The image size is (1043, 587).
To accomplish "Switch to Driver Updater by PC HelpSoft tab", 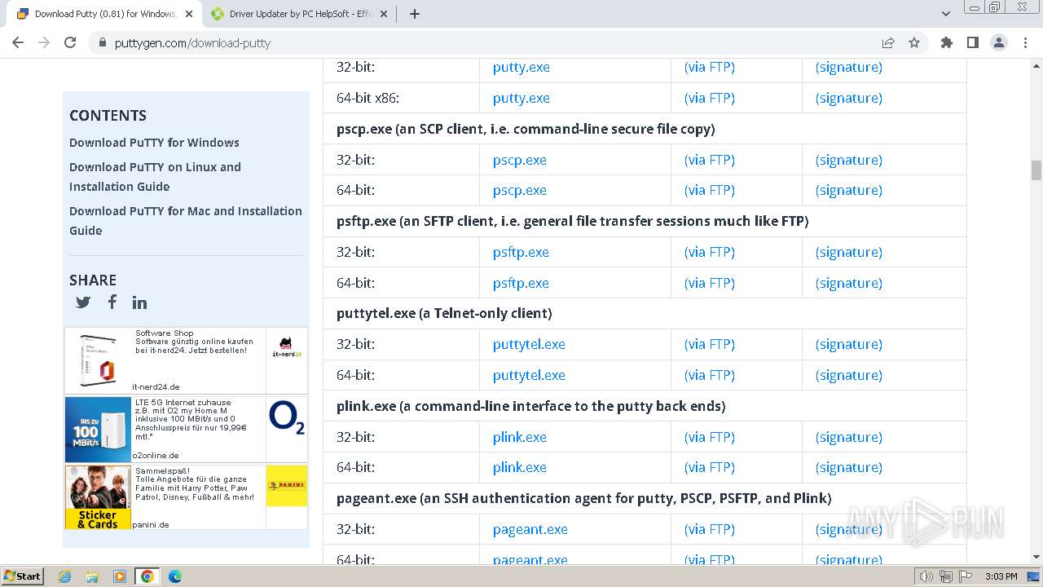I will point(299,14).
